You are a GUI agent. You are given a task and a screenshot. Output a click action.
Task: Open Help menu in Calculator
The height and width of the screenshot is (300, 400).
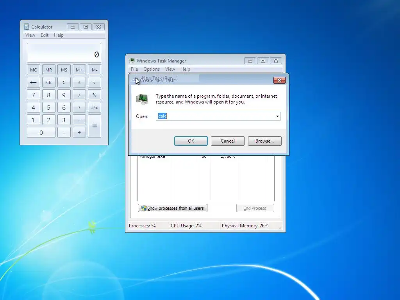point(59,35)
